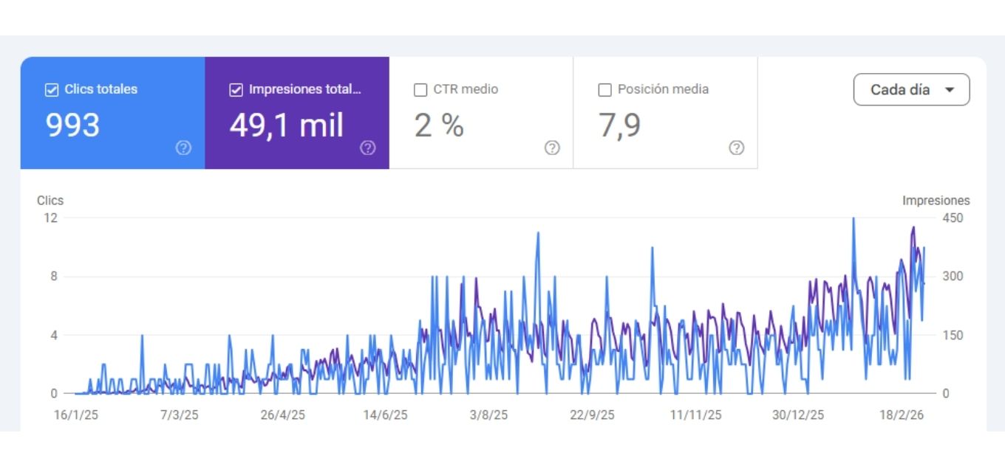The width and height of the screenshot is (1005, 467).
Task: Disable the Impresiones totales checkbox
Action: [x=236, y=90]
